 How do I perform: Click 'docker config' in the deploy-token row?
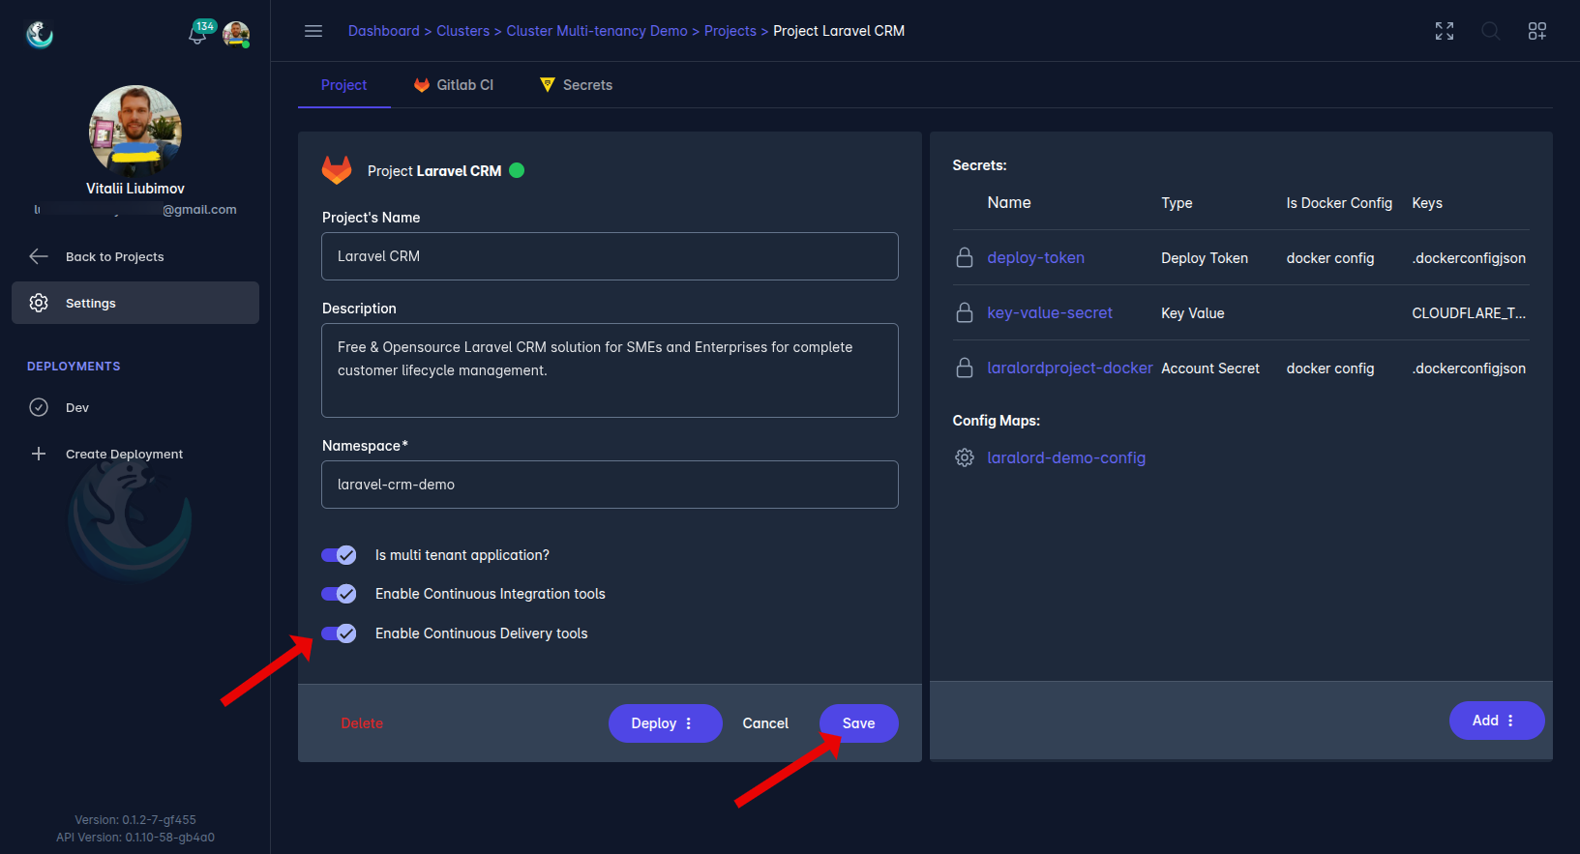pyautogui.click(x=1330, y=258)
